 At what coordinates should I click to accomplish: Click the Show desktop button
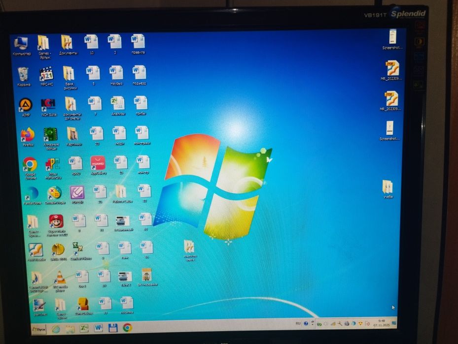pos(394,323)
